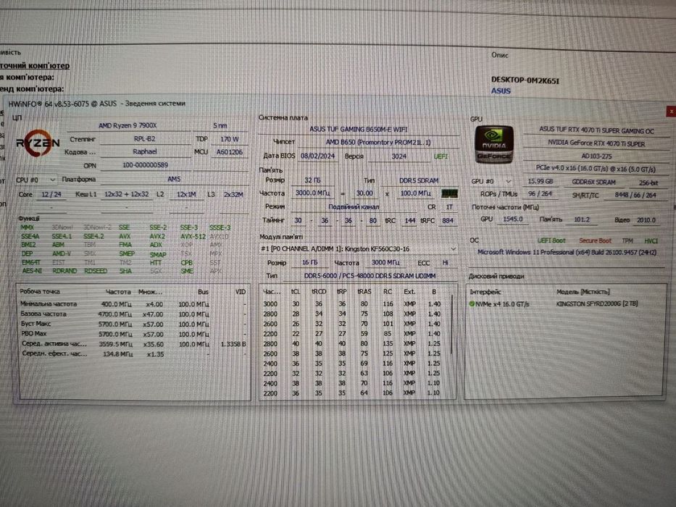The height and width of the screenshot is (507, 676).
Task: Click the AM5 platform field
Action: click(174, 180)
